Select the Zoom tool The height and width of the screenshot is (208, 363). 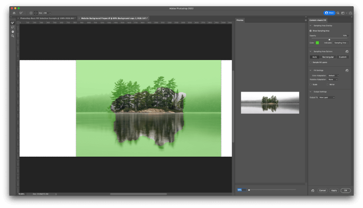12,36
